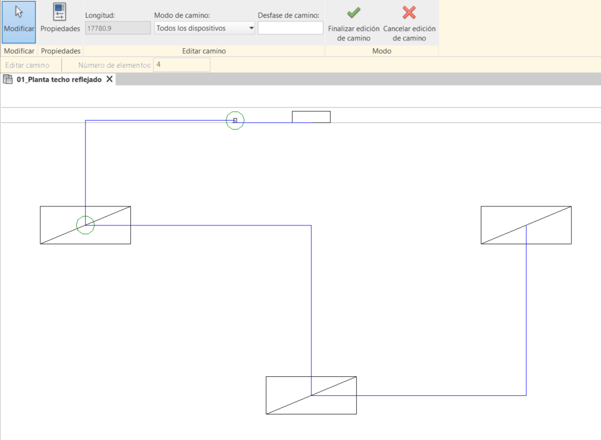Click the Propiedades panel label

pyautogui.click(x=61, y=51)
